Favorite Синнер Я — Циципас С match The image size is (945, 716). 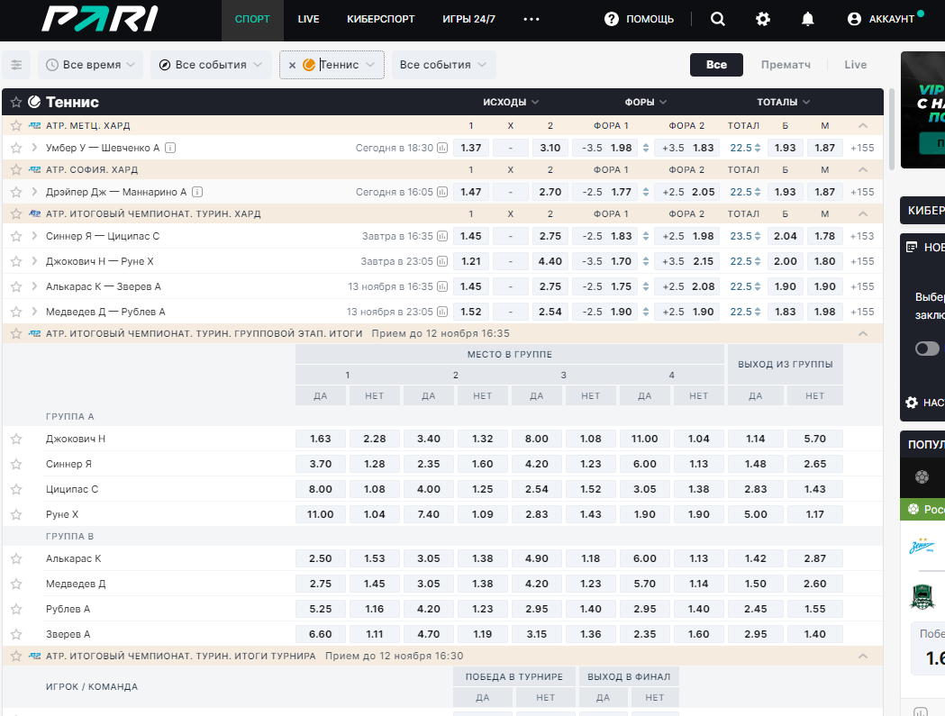(16, 236)
